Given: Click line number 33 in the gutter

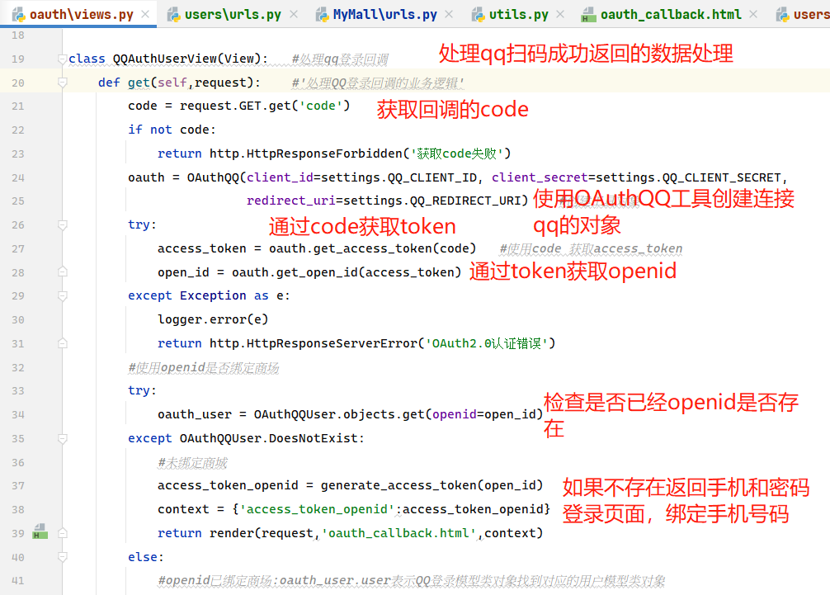Looking at the screenshot, I should tap(18, 391).
